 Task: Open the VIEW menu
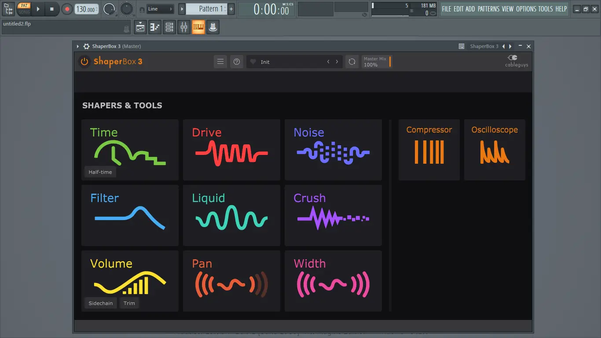point(508,9)
